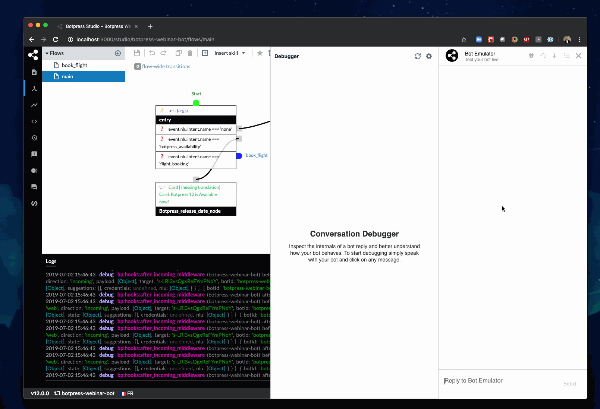
Task: Focus the Reply to Bot Emulator field
Action: point(500,381)
